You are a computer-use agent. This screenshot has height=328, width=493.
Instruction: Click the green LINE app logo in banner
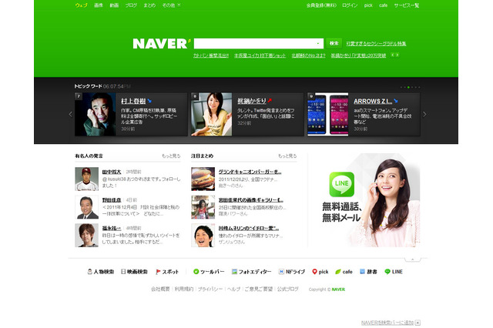coord(341,184)
